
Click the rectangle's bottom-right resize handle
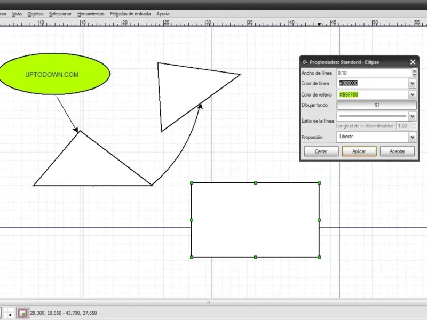point(319,257)
